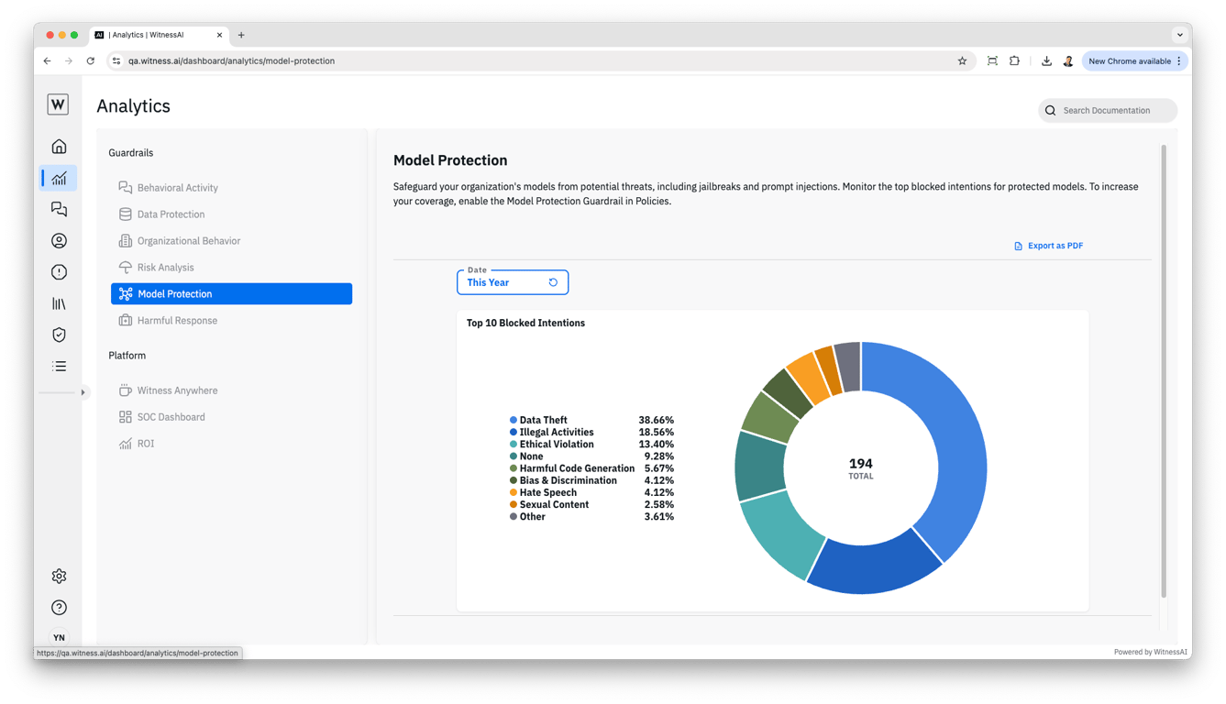Bookmark this page with the star
The image size is (1226, 704).
[962, 61]
